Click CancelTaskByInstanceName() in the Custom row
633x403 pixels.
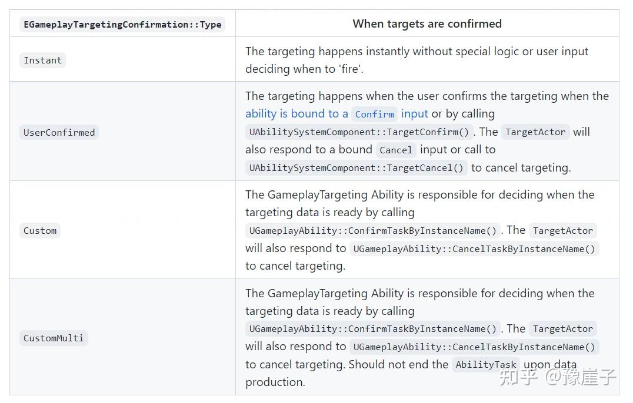tap(474, 248)
